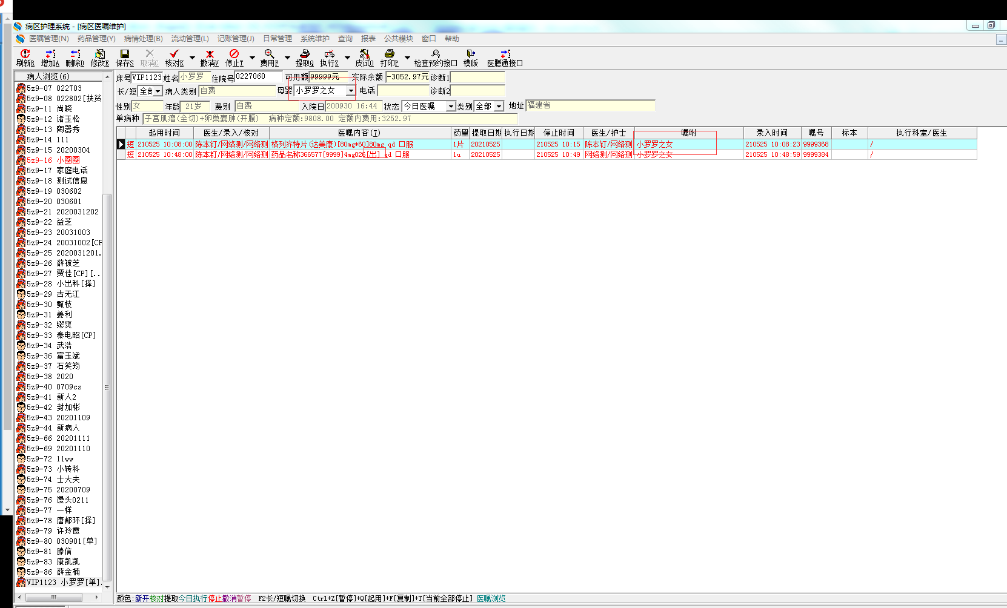Click the 医嘱内容(7) column header
Screen dimensions: 1007x608
coord(359,133)
